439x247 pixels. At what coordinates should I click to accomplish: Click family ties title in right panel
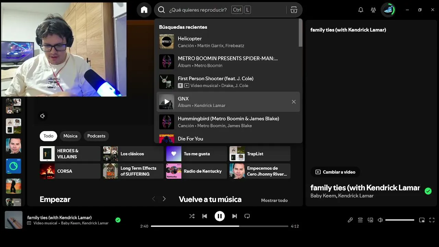[365, 188]
